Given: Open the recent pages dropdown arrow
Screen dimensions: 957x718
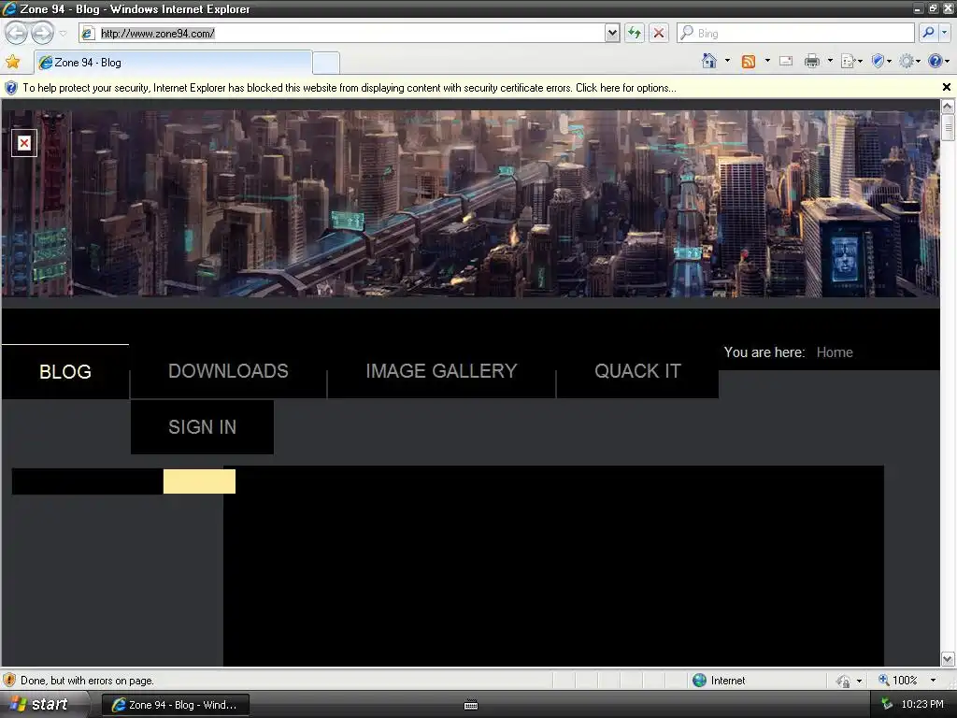Looking at the screenshot, I should click(x=63, y=33).
